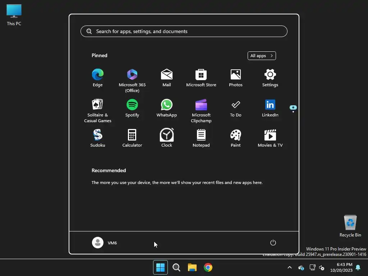Click the Start menu search box
The height and width of the screenshot is (276, 368).
(x=184, y=31)
